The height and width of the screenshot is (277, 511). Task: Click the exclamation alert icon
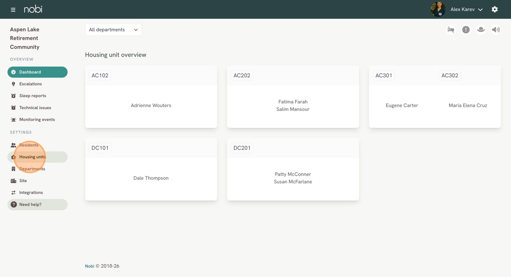(466, 30)
